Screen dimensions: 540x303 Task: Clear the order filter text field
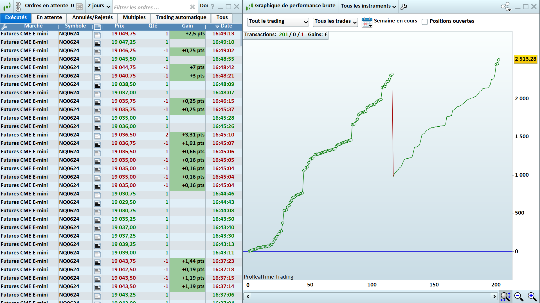[x=192, y=7]
